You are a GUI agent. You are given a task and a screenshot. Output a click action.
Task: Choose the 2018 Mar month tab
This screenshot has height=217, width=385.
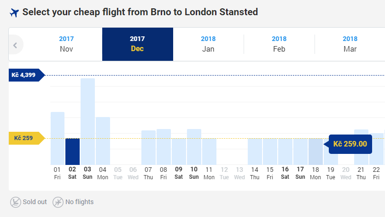350,44
